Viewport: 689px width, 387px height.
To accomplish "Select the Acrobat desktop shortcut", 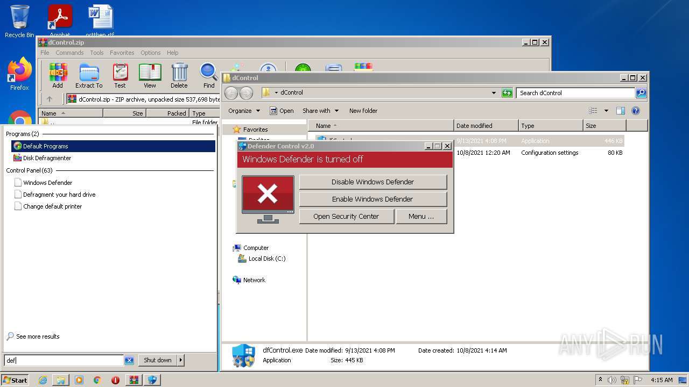I will (60, 21).
